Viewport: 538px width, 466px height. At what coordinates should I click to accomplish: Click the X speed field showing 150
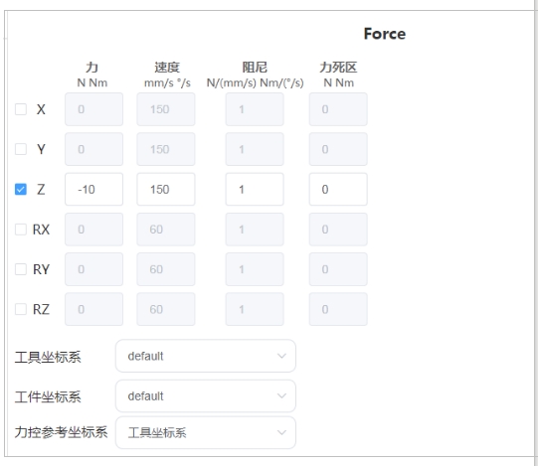click(166, 109)
